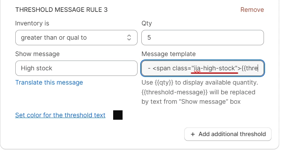Click the THRESHOLD MESSAGE RULE 3 heading
The width and height of the screenshot is (281, 150).
click(61, 10)
